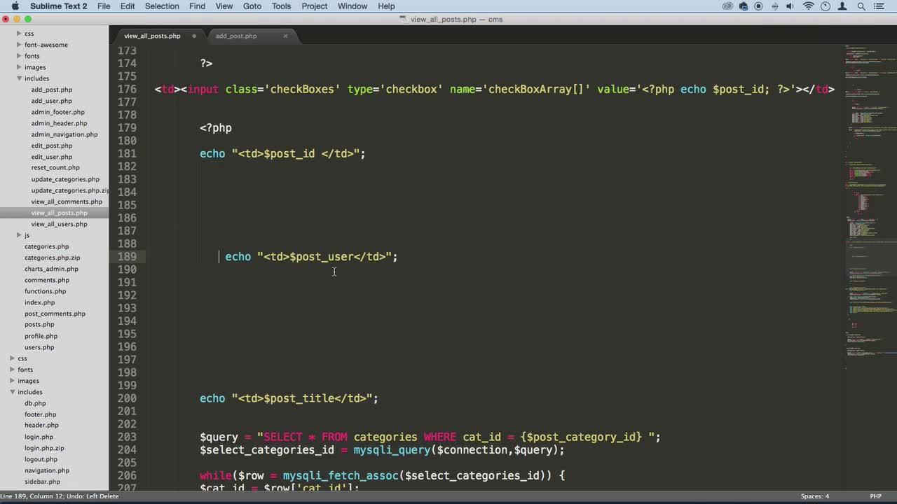This screenshot has width=897, height=504.
Task: Open the Wi-Fi status menu
Action: point(808,6)
